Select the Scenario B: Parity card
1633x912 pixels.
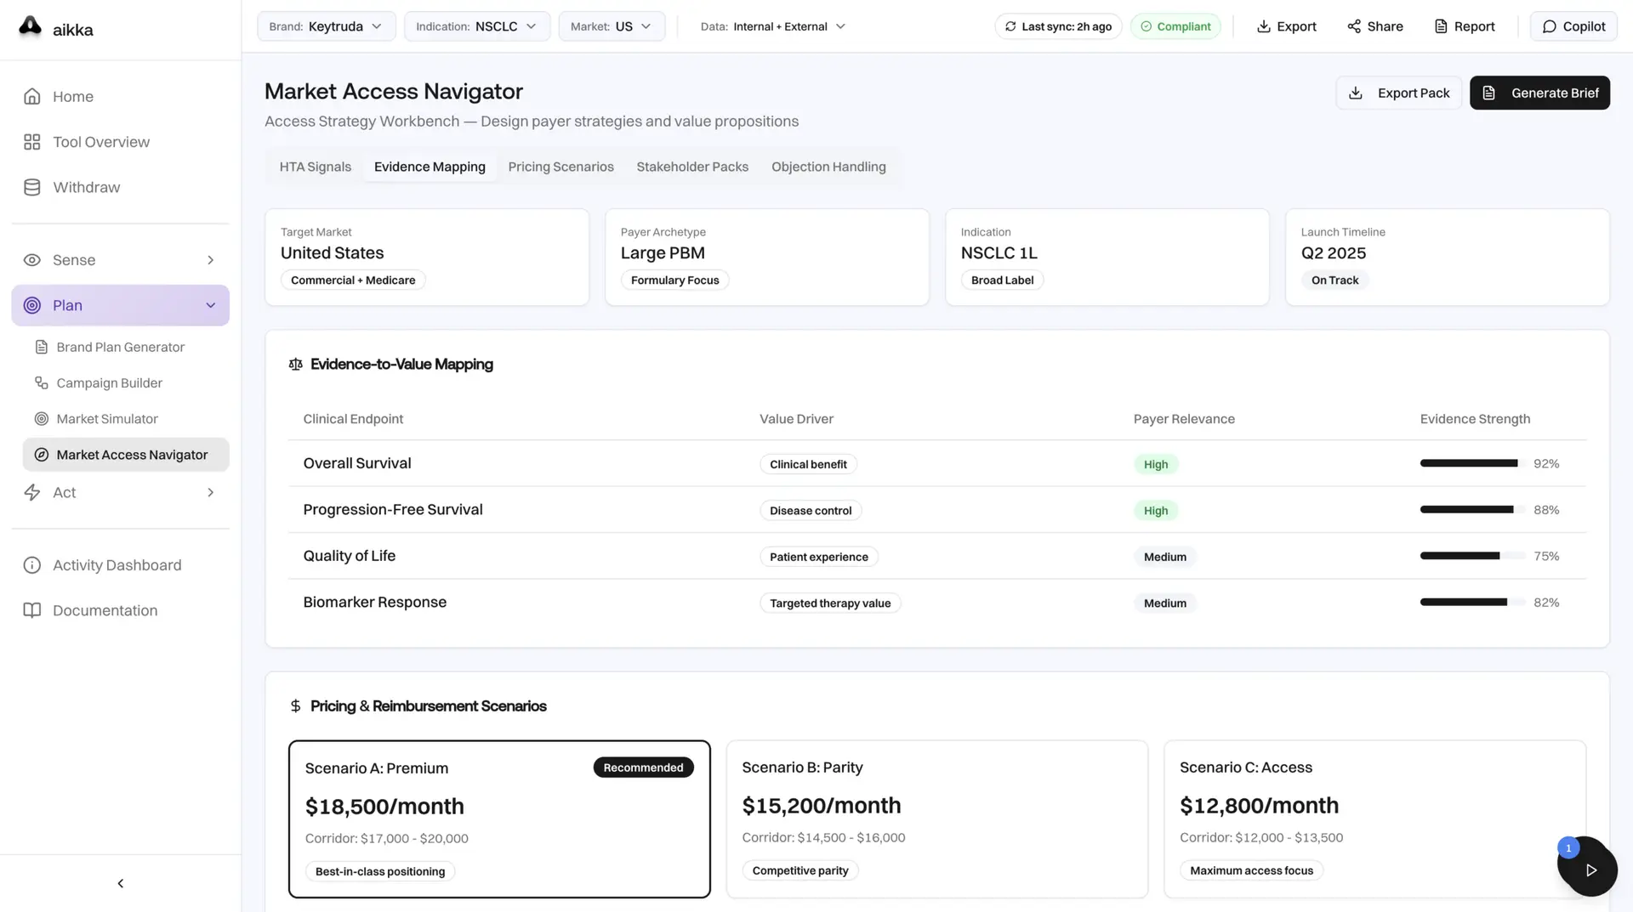click(936, 819)
